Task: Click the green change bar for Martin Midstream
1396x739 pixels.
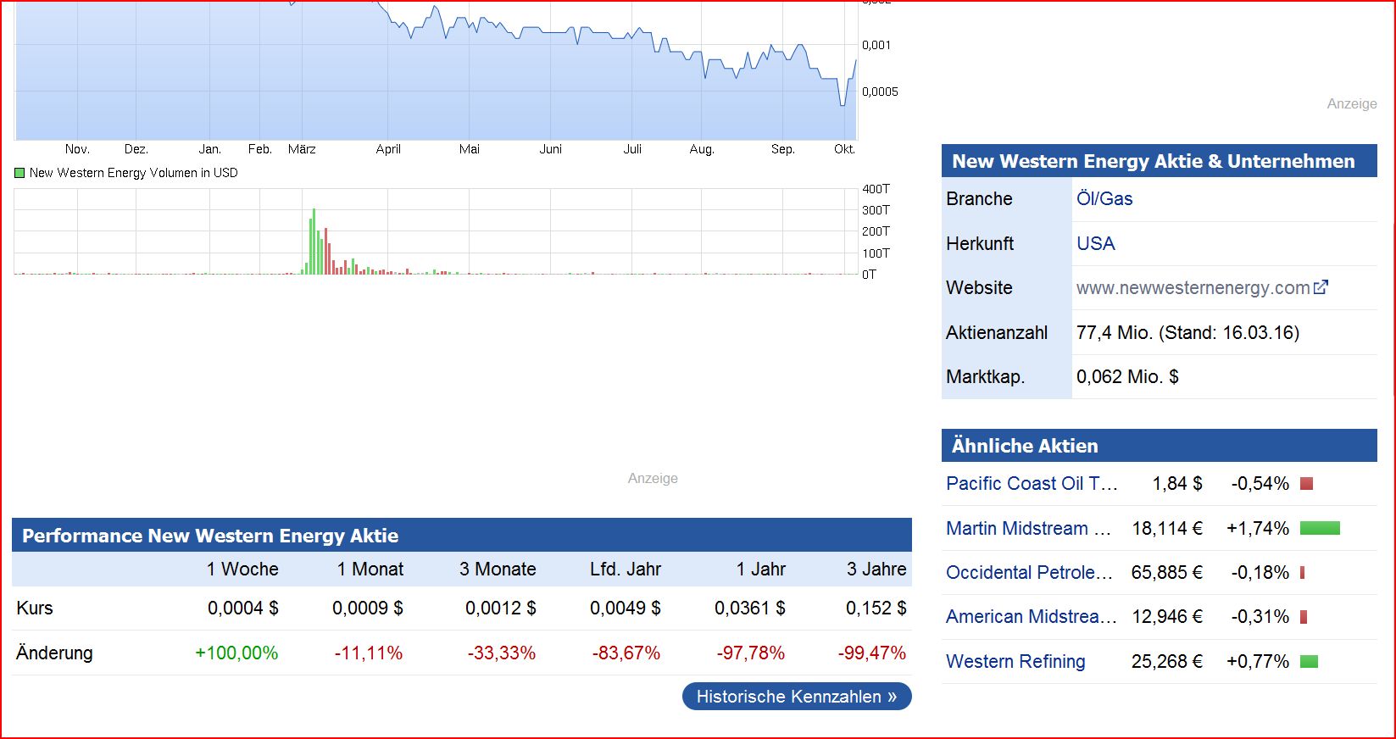Action: [1319, 529]
